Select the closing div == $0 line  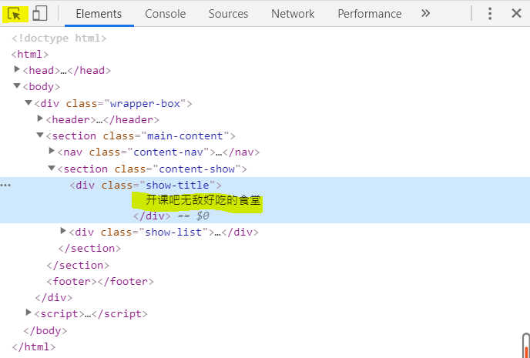point(171,216)
